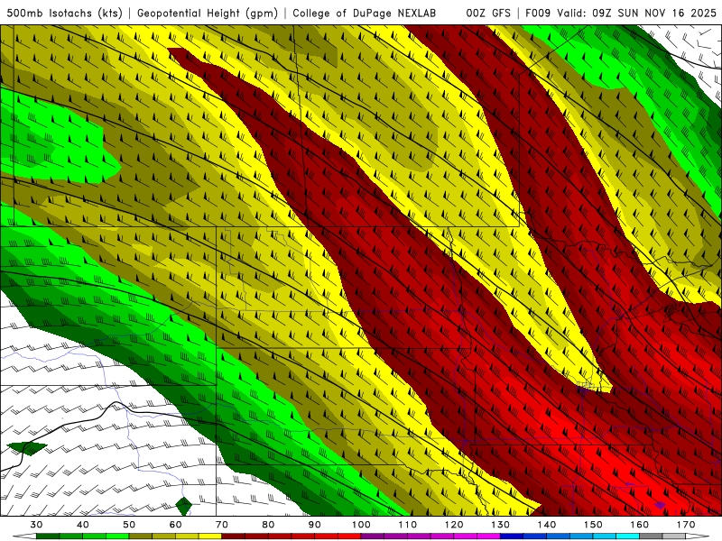Image resolution: width=722 pixels, height=541 pixels.
Task: Click the '00Z GFS' model run text
Action: tap(488, 14)
